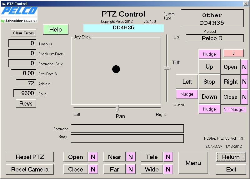250x179 pixels.
Task: Click the Exit button
Action: tap(231, 169)
